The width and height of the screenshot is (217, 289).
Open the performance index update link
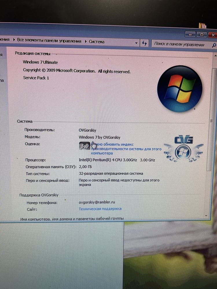click(x=126, y=149)
